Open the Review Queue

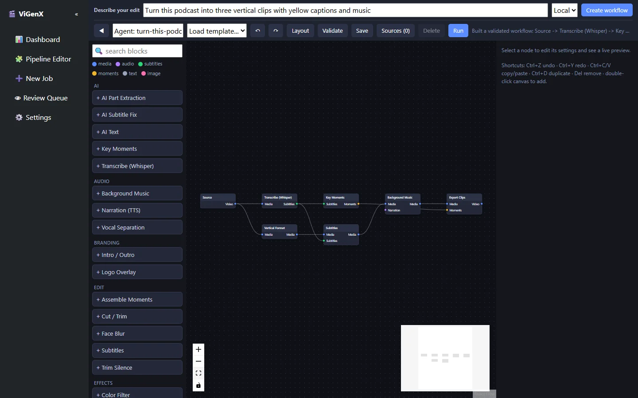click(x=41, y=98)
